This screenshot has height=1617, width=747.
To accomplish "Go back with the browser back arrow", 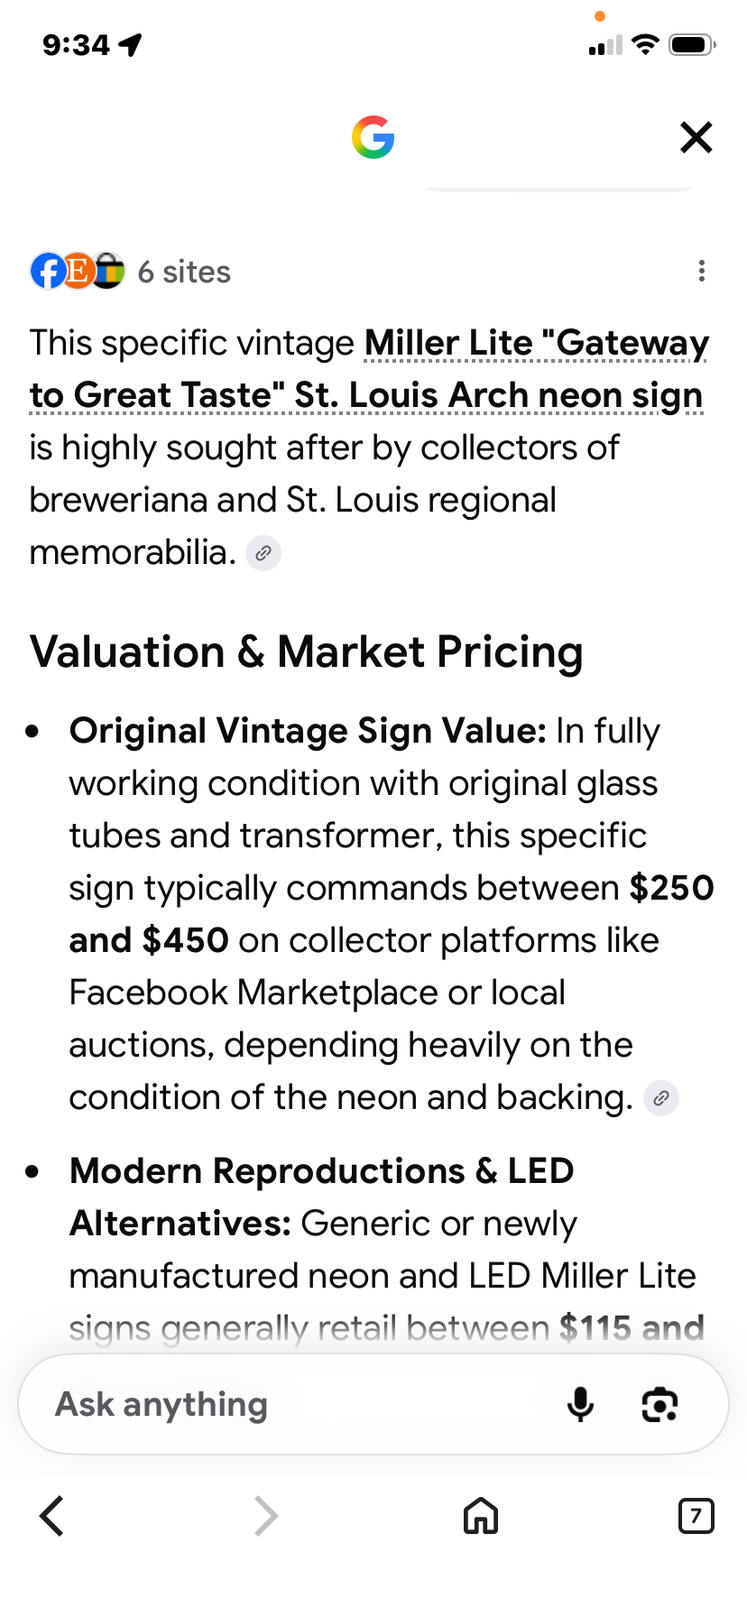I will [x=52, y=1516].
